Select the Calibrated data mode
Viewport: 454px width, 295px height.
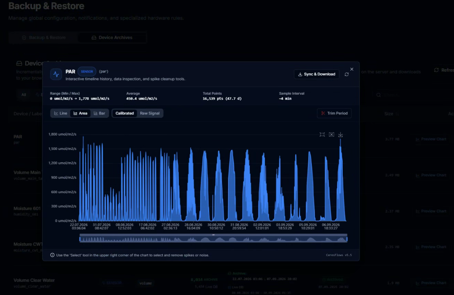click(125, 113)
